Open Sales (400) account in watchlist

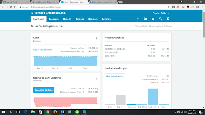(109, 56)
